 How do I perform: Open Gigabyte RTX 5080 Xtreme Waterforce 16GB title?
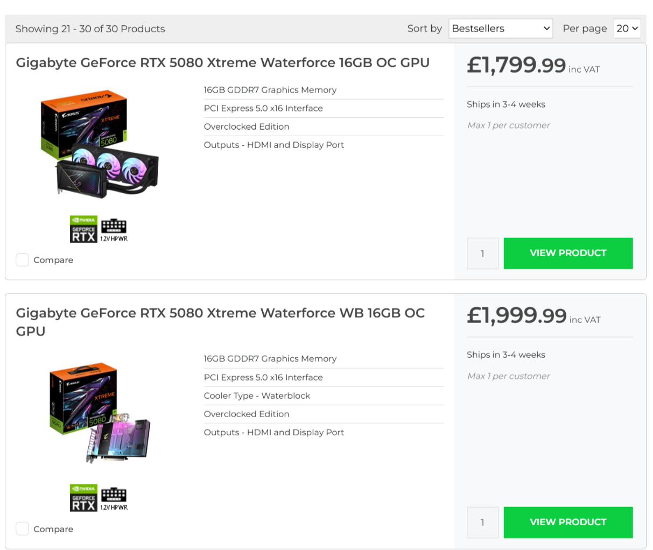(222, 63)
